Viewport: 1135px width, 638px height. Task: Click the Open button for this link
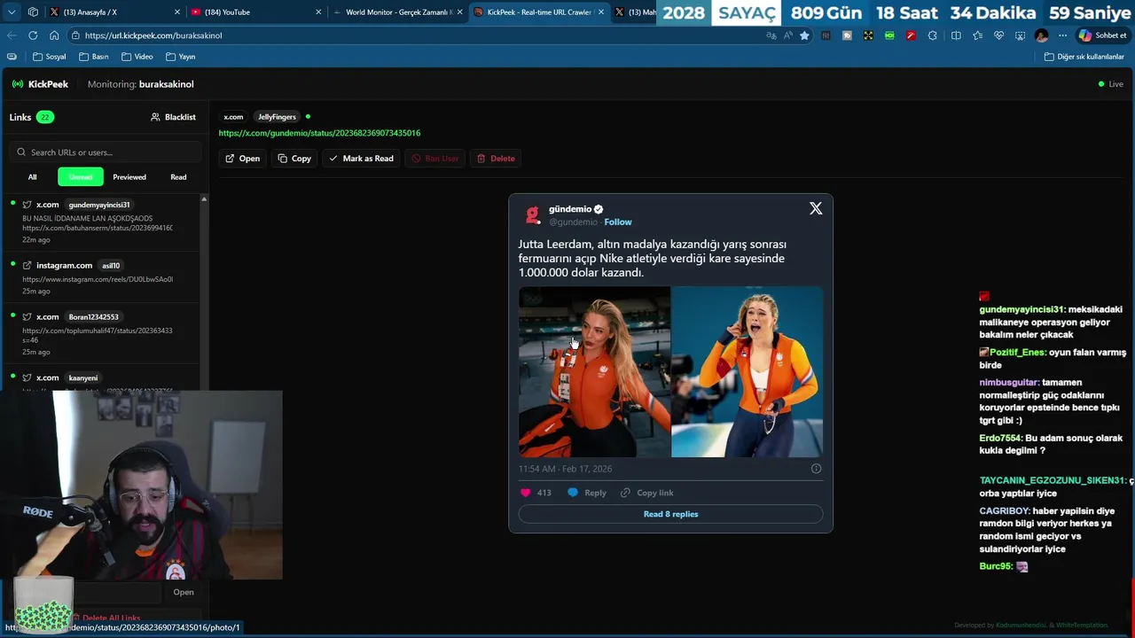coord(242,159)
